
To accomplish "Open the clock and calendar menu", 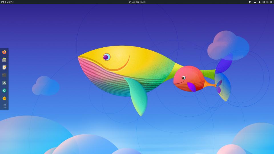I will (x=137, y=2).
